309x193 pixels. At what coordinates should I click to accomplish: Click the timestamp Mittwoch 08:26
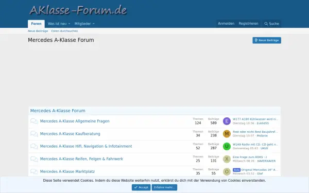pos(244,161)
